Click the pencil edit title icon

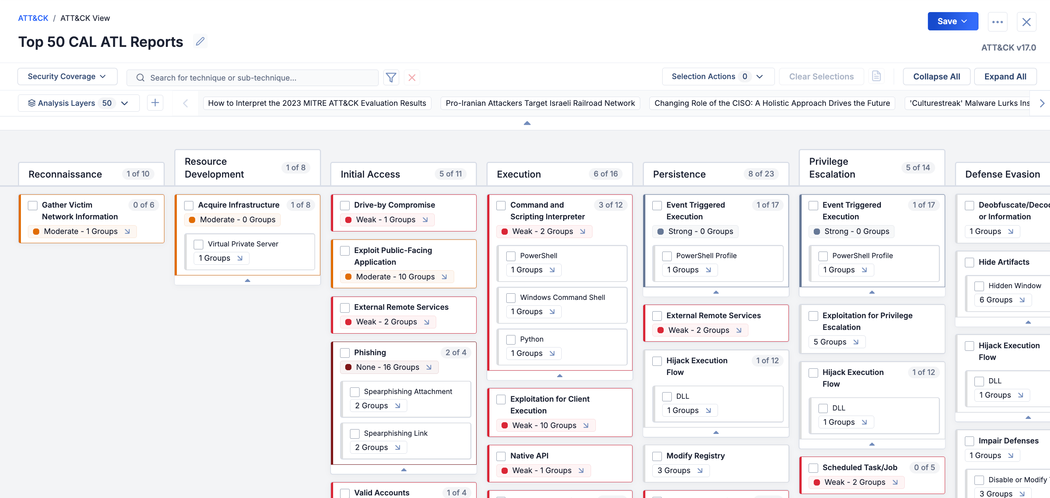click(200, 41)
